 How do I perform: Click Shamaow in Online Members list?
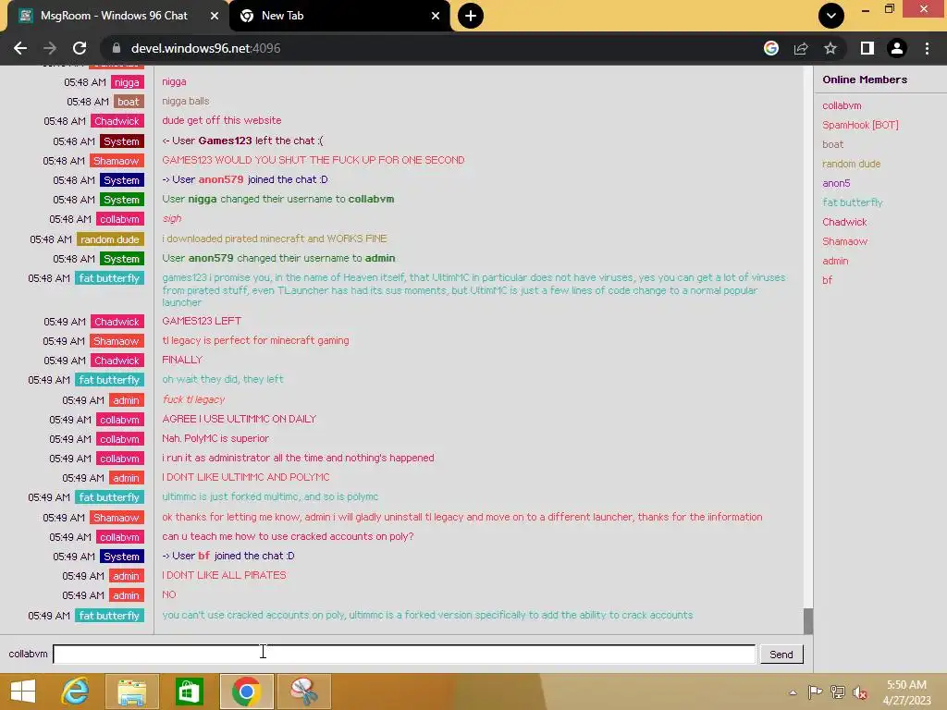tap(844, 241)
